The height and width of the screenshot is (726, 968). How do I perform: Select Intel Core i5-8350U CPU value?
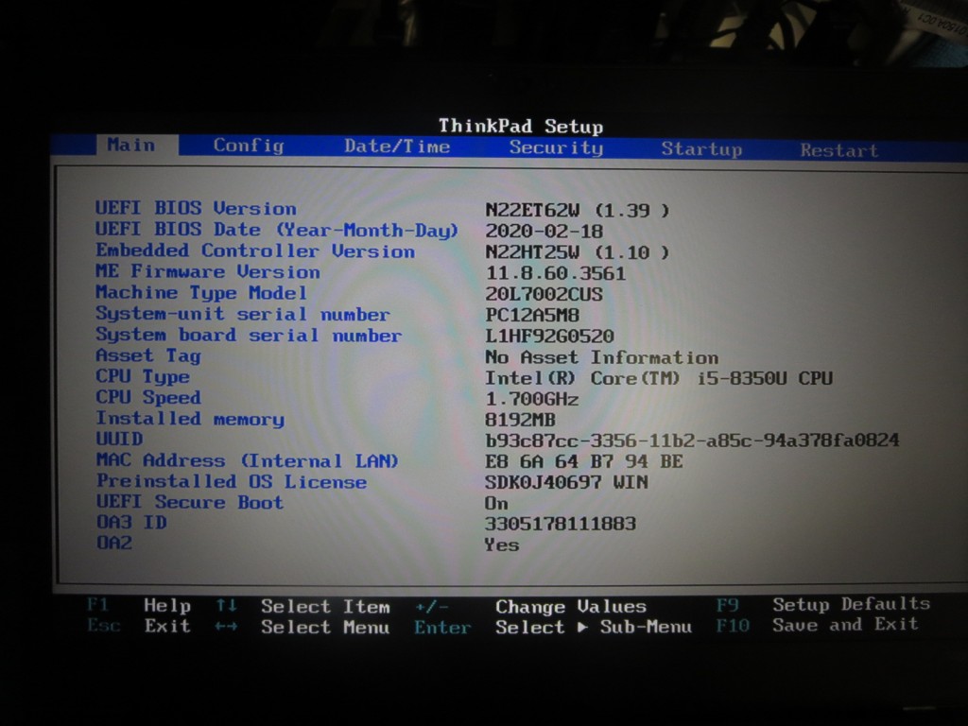coord(659,378)
